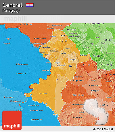
Task: Select the "Ypacarai" map label
Action: (x=83, y=55)
